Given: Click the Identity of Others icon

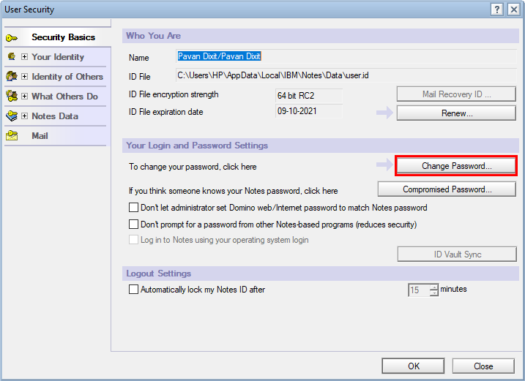Looking at the screenshot, I should point(11,76).
